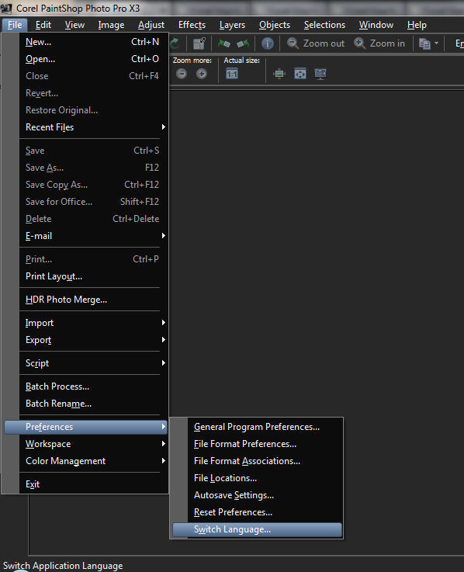Click the Actual size 1:1 icon
This screenshot has width=464, height=572.
tap(232, 74)
